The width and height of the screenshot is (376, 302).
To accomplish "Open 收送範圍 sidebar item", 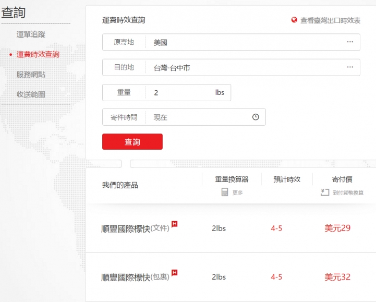I will tap(31, 94).
